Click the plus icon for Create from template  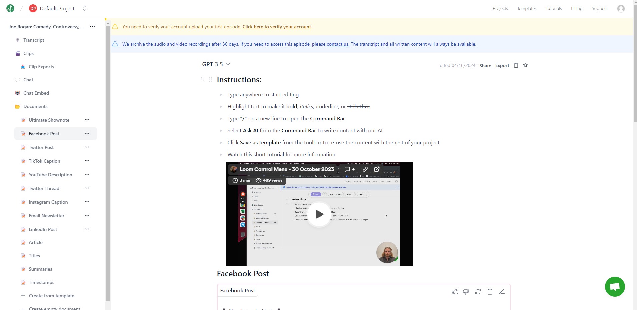coord(23,296)
